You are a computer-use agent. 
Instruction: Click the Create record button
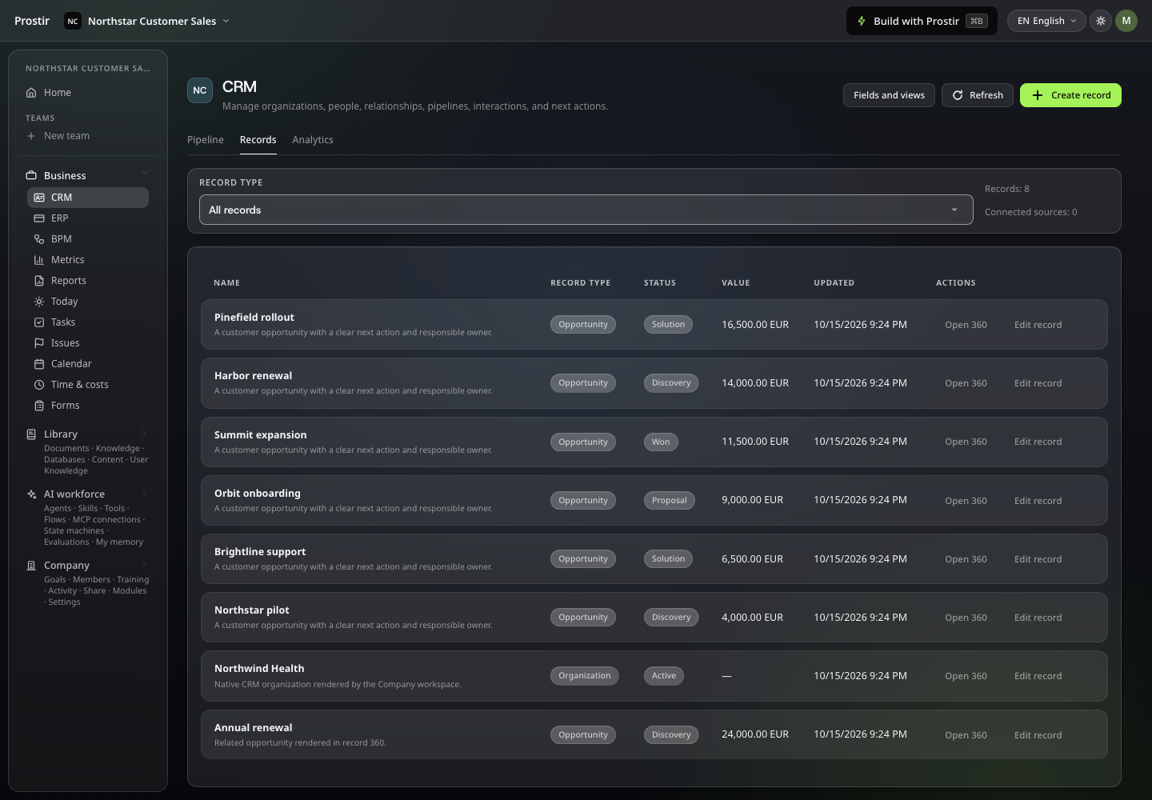(x=1070, y=95)
